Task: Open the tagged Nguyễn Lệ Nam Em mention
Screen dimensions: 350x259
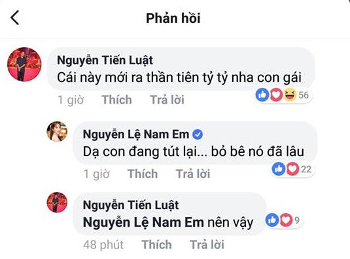Action: pos(143,222)
